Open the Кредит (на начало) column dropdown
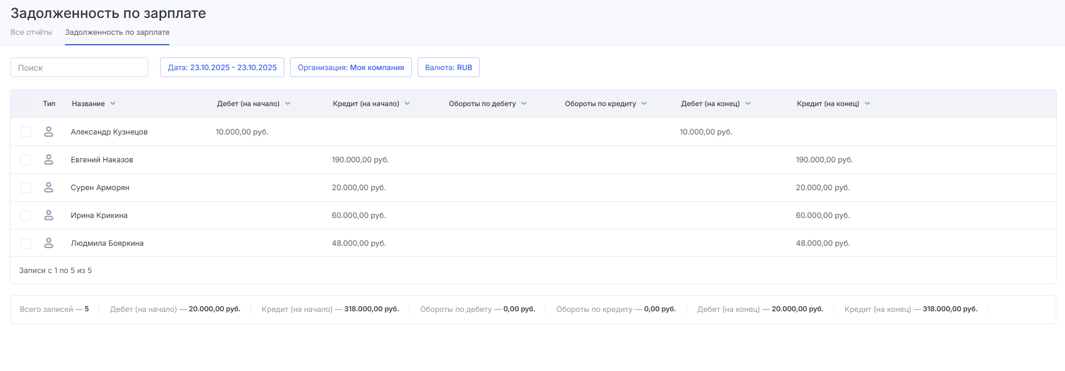This screenshot has height=371, width=1065. click(407, 104)
